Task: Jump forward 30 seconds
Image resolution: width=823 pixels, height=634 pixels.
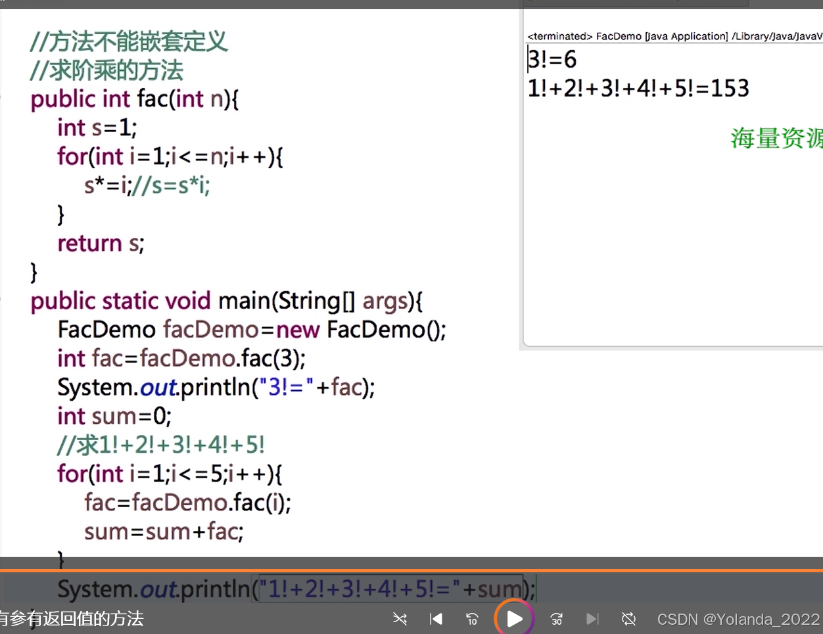Action: click(556, 619)
